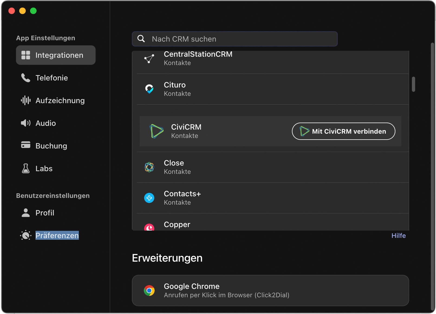This screenshot has width=436, height=314.
Task: Click the Contacts+ blue logo icon
Action: pyautogui.click(x=149, y=198)
